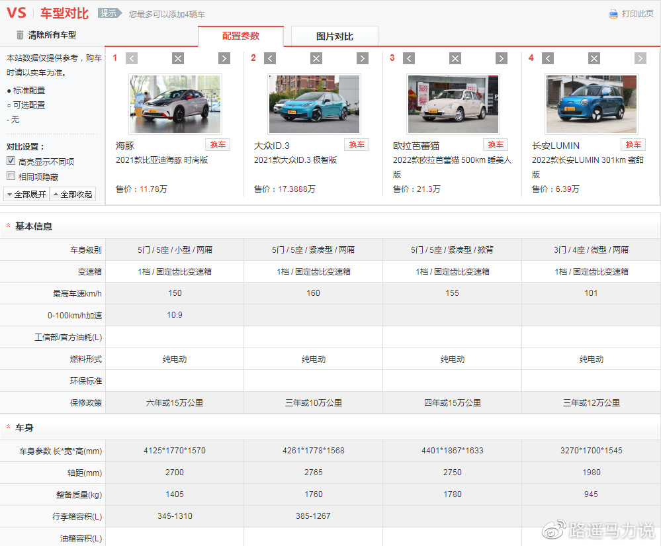Click 欧拉芭蕾猫 price 21.3万
This screenshot has height=546, width=661.
(x=429, y=189)
